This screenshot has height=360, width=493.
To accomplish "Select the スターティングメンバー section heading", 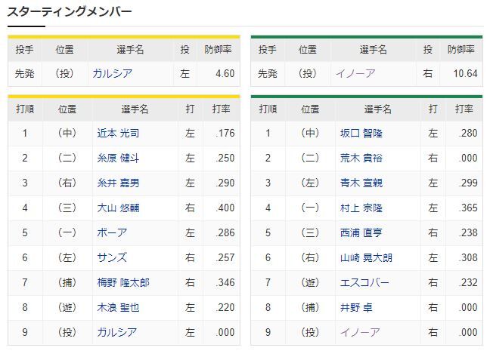I will (x=69, y=12).
